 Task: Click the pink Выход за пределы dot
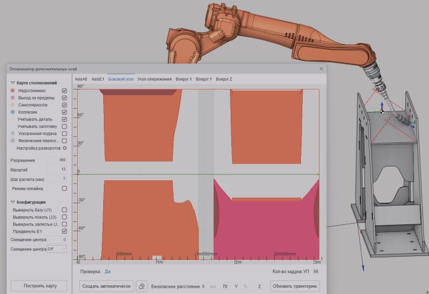(x=13, y=98)
